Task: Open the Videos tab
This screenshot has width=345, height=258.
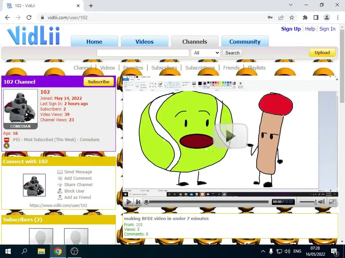Action: 145,41
